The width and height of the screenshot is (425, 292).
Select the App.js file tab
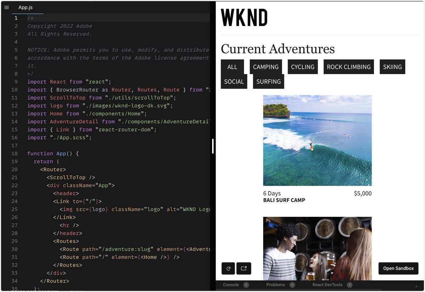(x=25, y=7)
